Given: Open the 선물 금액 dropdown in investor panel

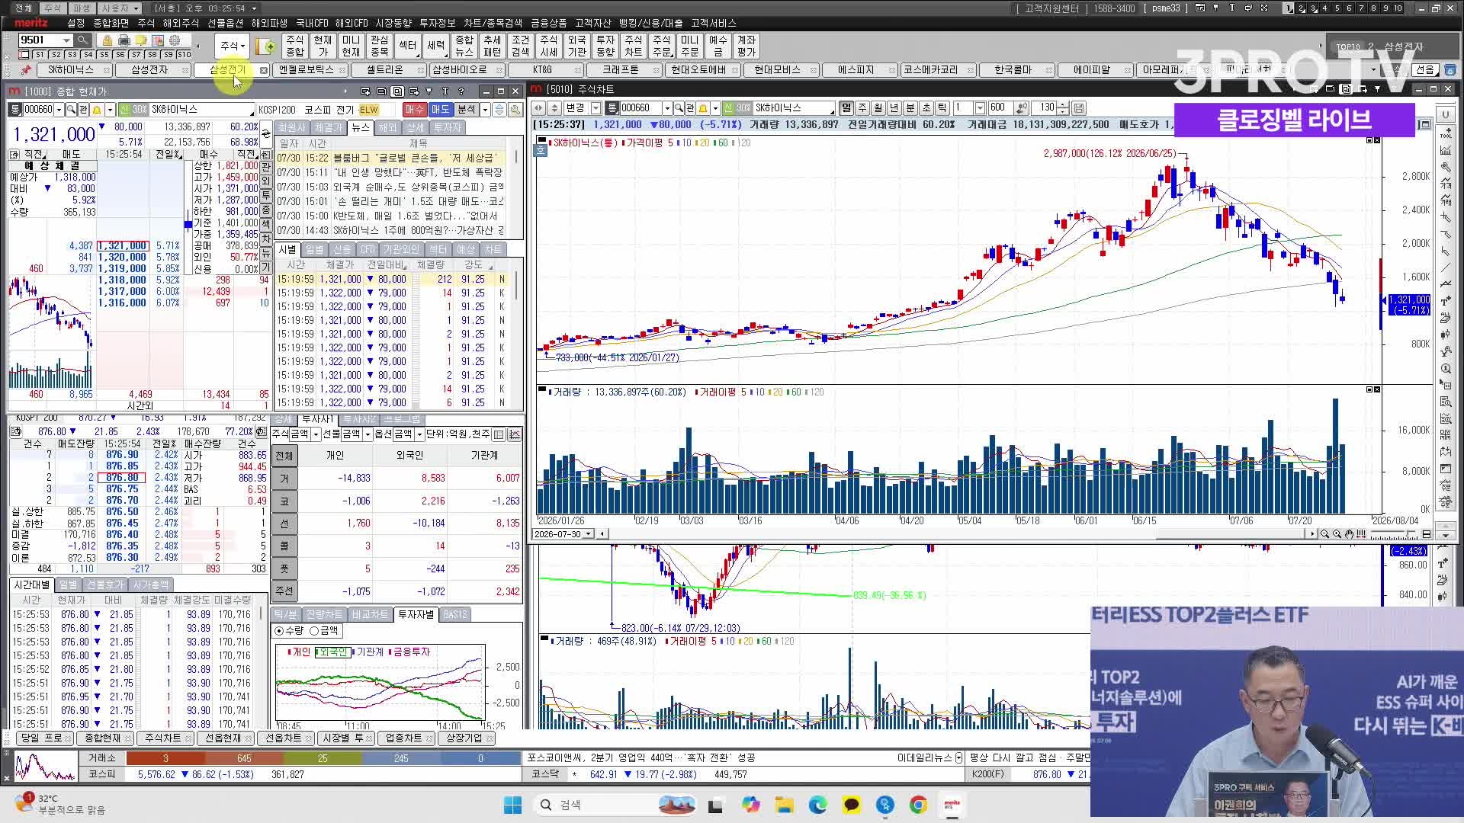Looking at the screenshot, I should click(x=368, y=434).
